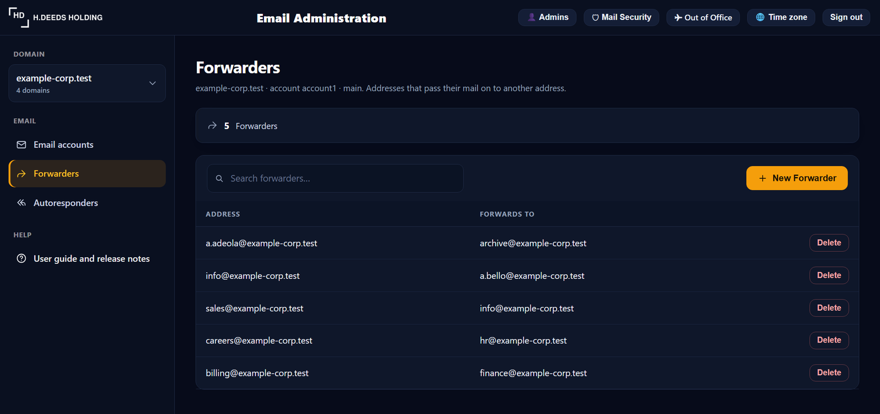Focus the Search forwarders field
The height and width of the screenshot is (414, 880).
[335, 178]
